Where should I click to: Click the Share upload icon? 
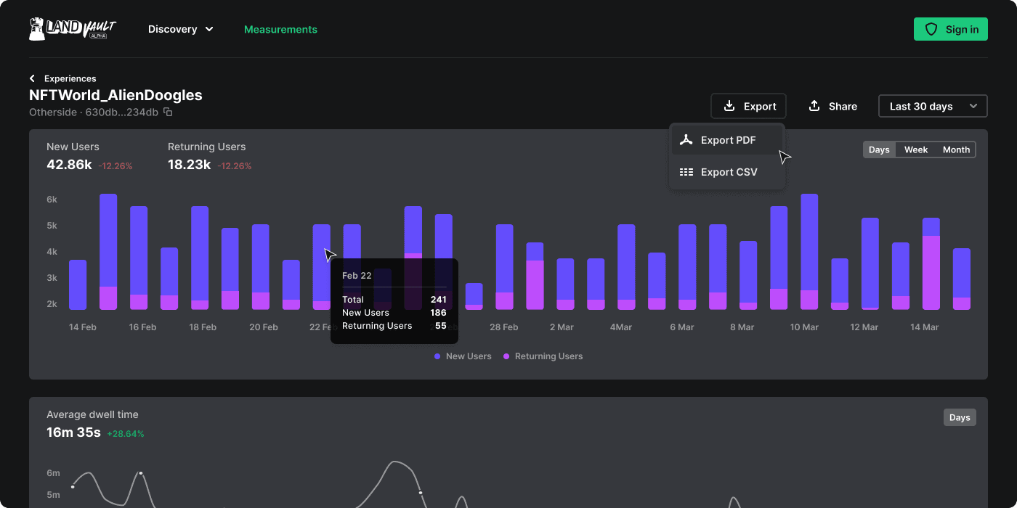coord(814,106)
